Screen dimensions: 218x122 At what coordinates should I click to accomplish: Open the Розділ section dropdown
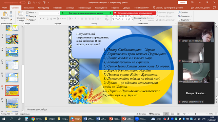pos(31,20)
